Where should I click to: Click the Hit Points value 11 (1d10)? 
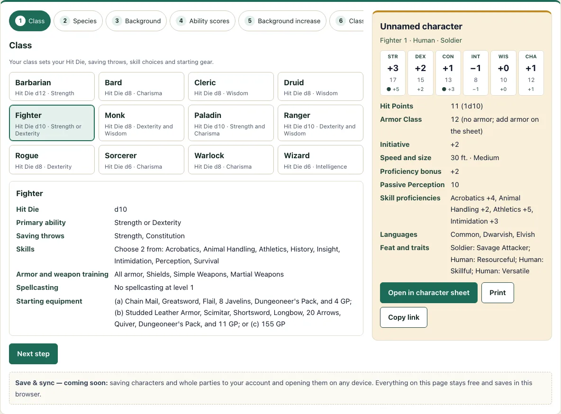pyautogui.click(x=467, y=106)
